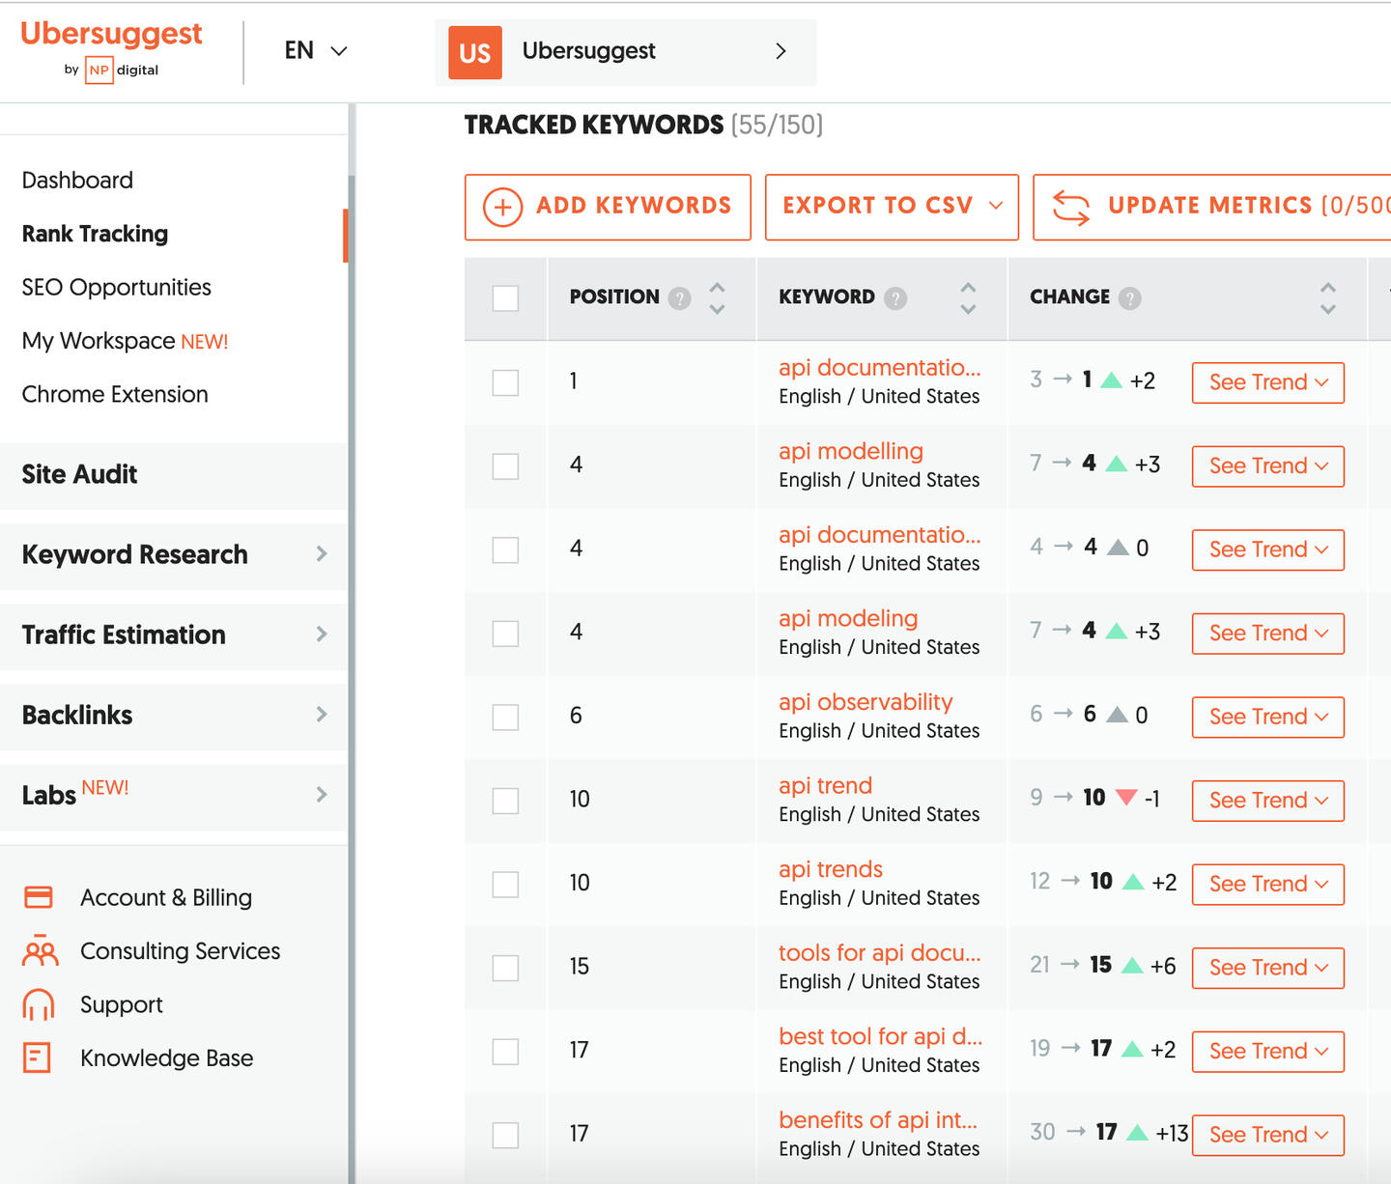Click the Support headset icon

click(x=38, y=1004)
